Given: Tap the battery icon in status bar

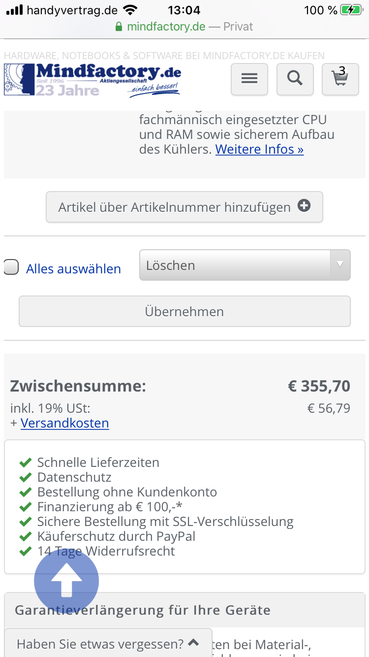Looking at the screenshot, I should point(352,10).
